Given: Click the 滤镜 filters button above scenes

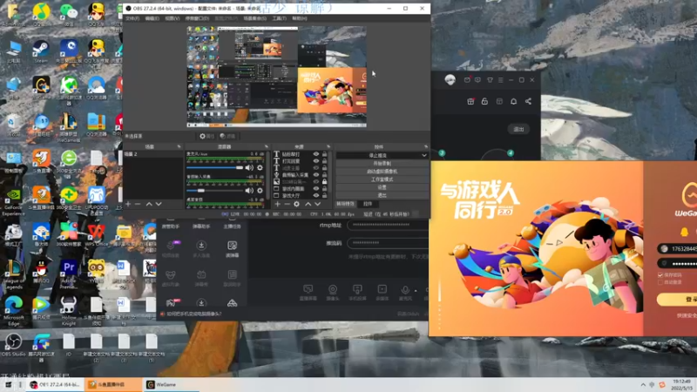Looking at the screenshot, I should [227, 136].
